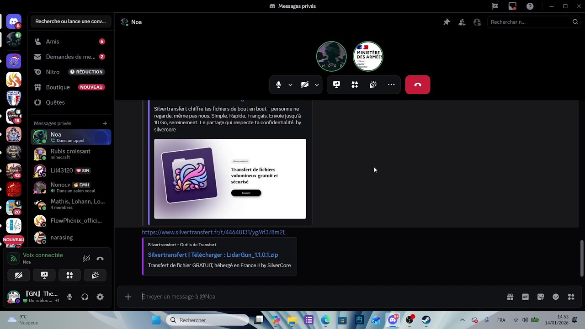The image size is (585, 329).
Task: Open apps launcher icon in message bar
Action: pyautogui.click(x=571, y=297)
